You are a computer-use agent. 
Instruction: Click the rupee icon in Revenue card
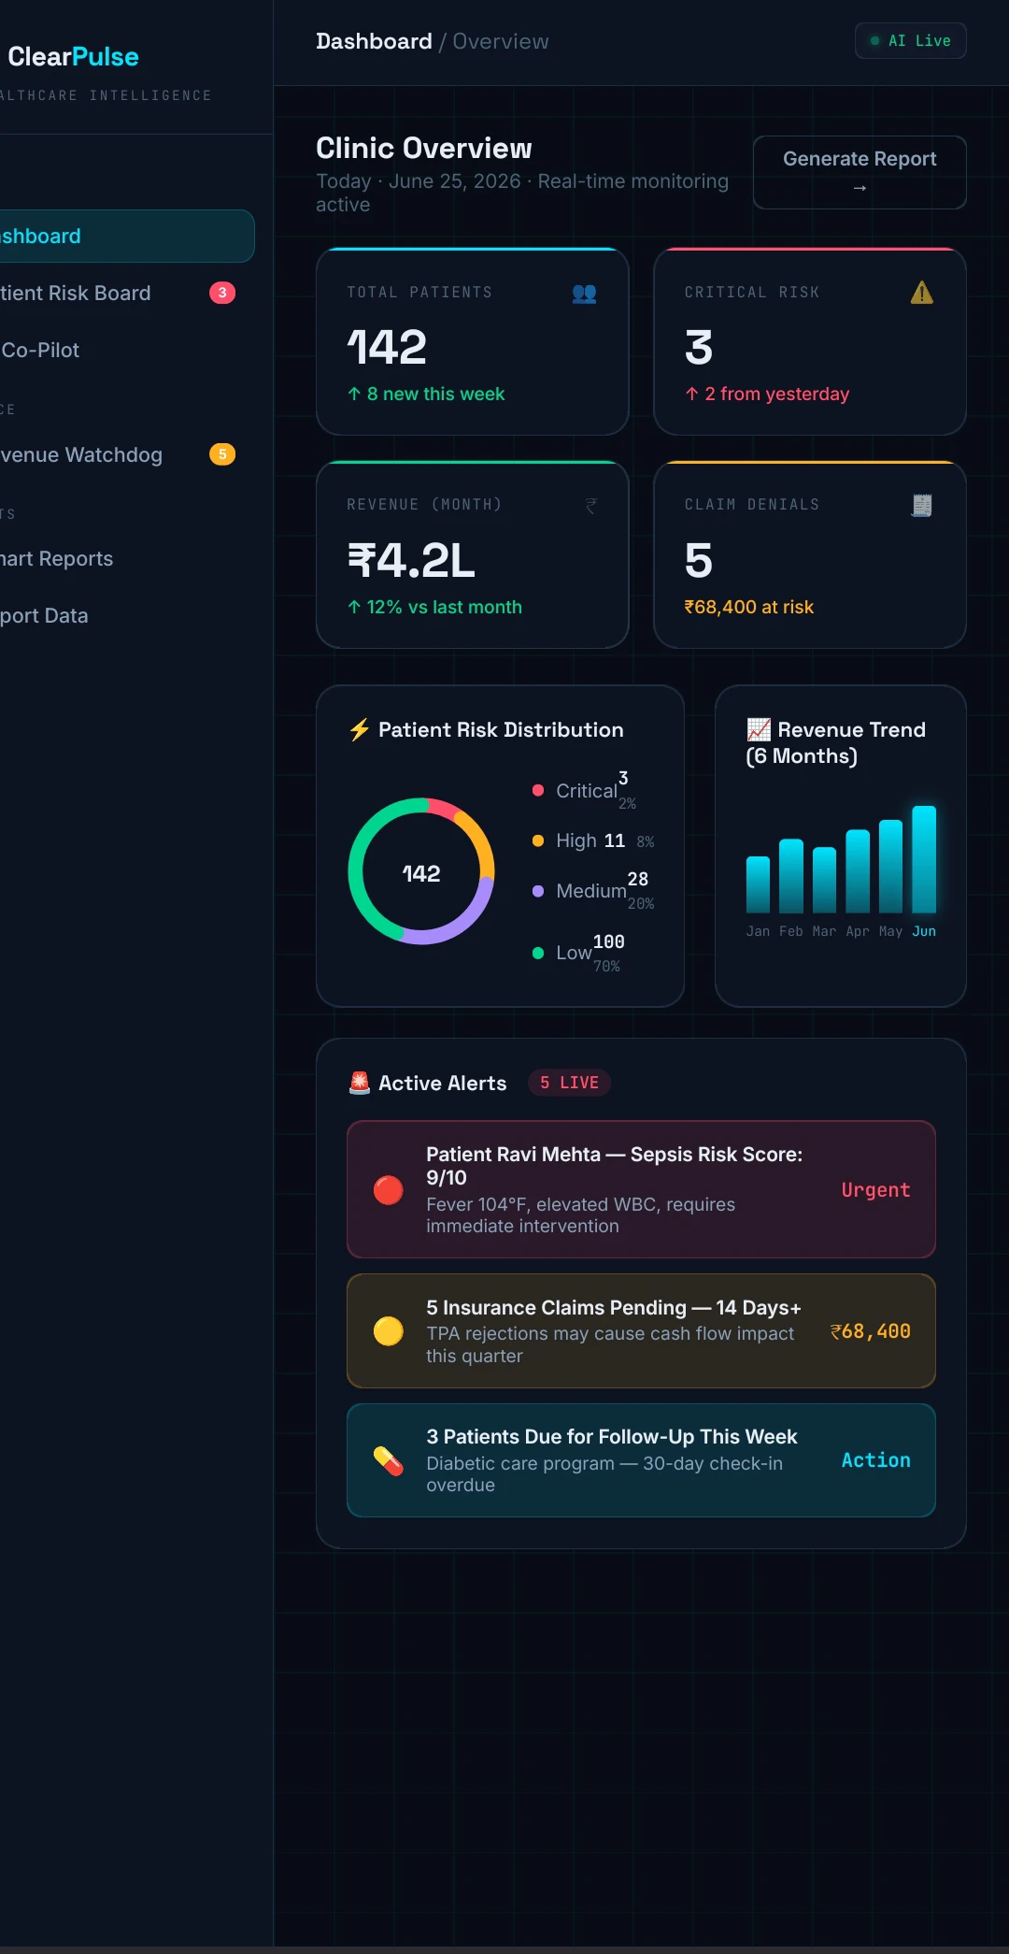point(591,506)
